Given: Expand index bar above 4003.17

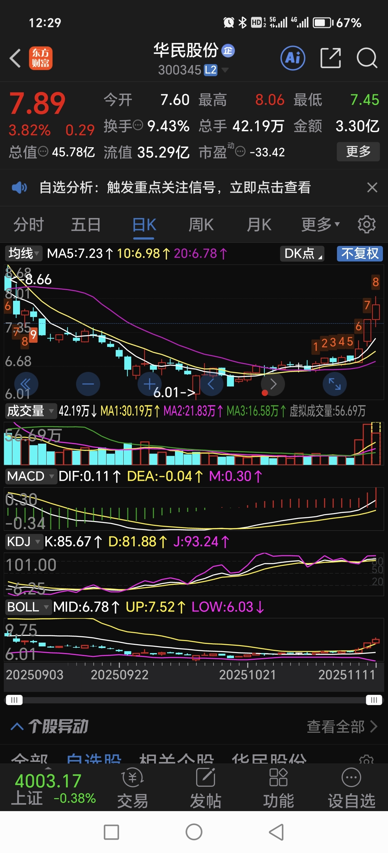Looking at the screenshot, I should tap(48, 768).
